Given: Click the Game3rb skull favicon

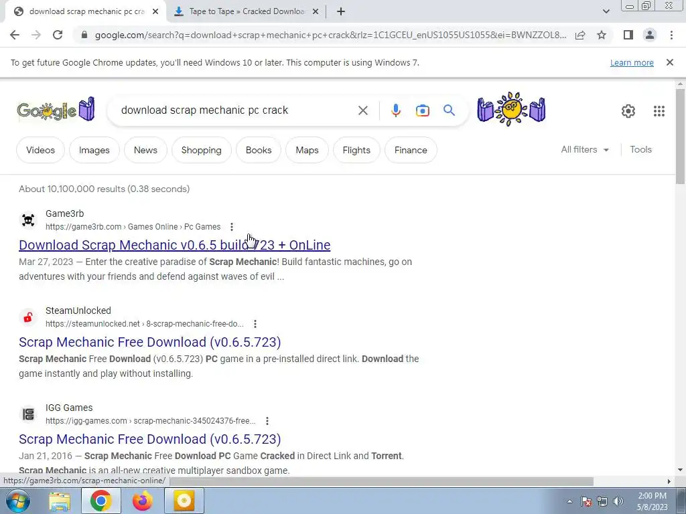Looking at the screenshot, I should tap(28, 220).
